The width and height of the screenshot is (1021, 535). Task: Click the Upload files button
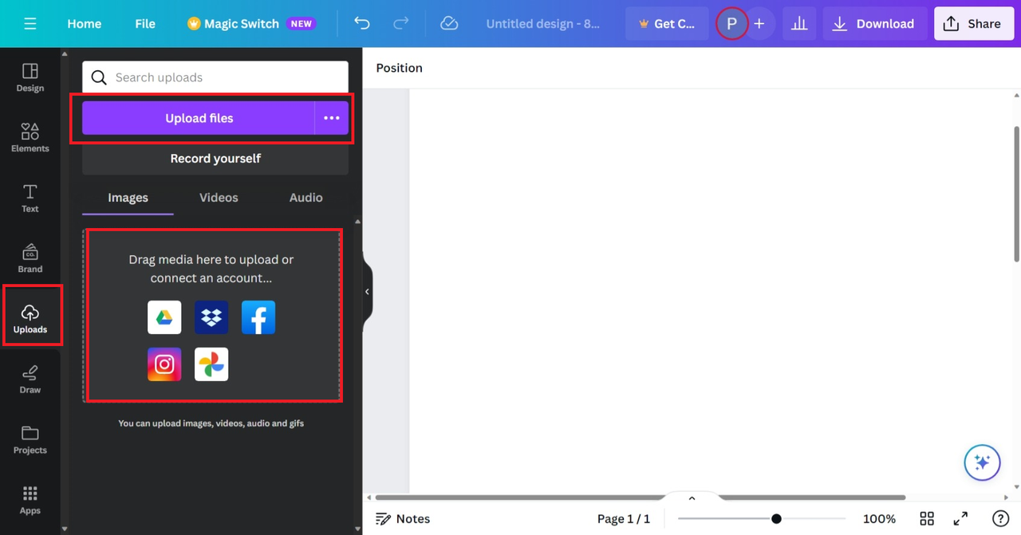[199, 118]
